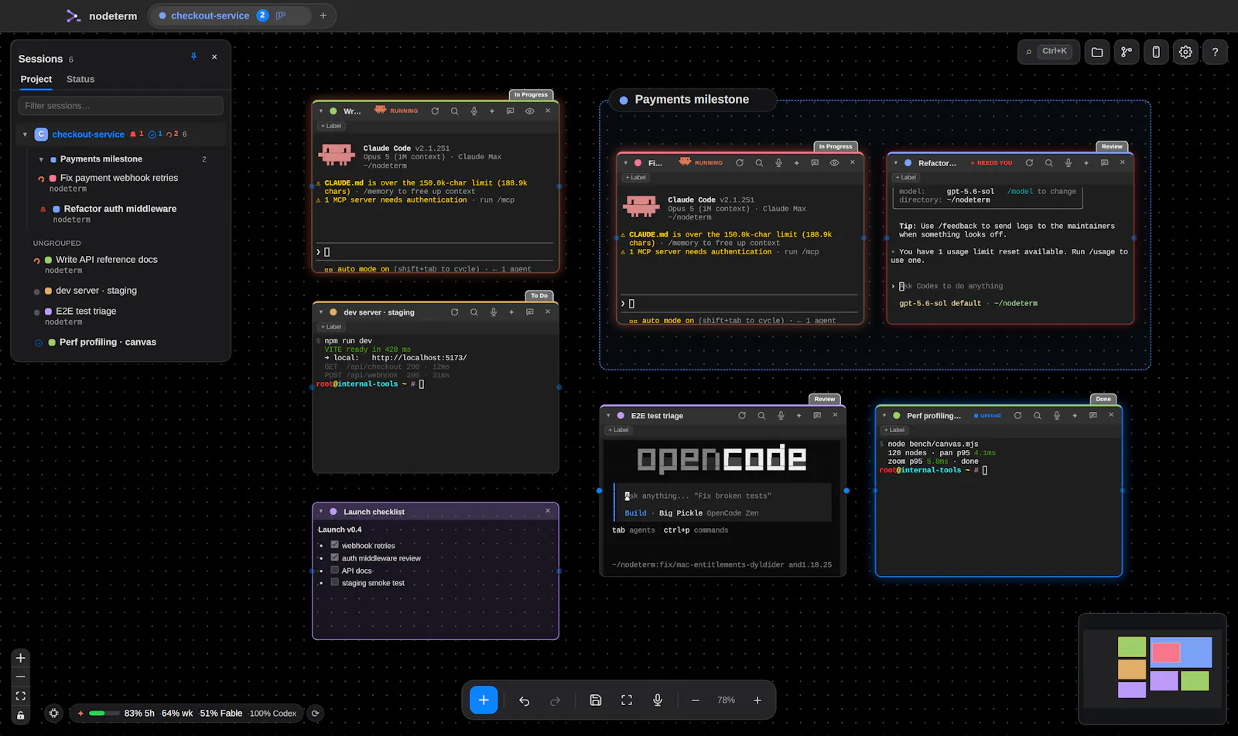Open the Ctrl+K search box
1238x736 pixels.
pyautogui.click(x=1048, y=52)
